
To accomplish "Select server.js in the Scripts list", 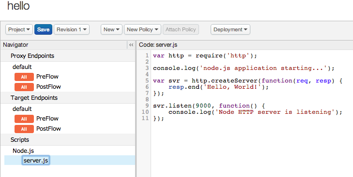I will point(36,161).
